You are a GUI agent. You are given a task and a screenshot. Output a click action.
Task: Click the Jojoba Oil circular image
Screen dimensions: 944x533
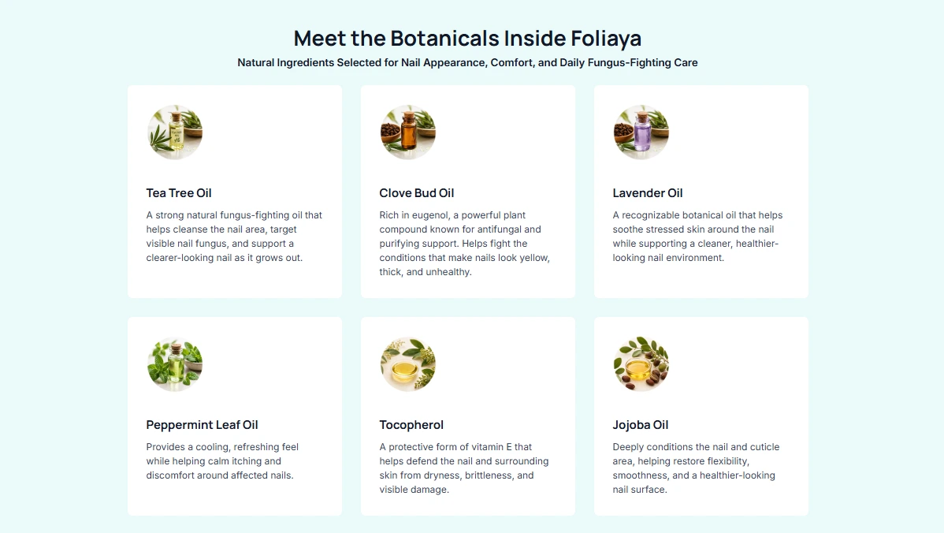coord(641,363)
